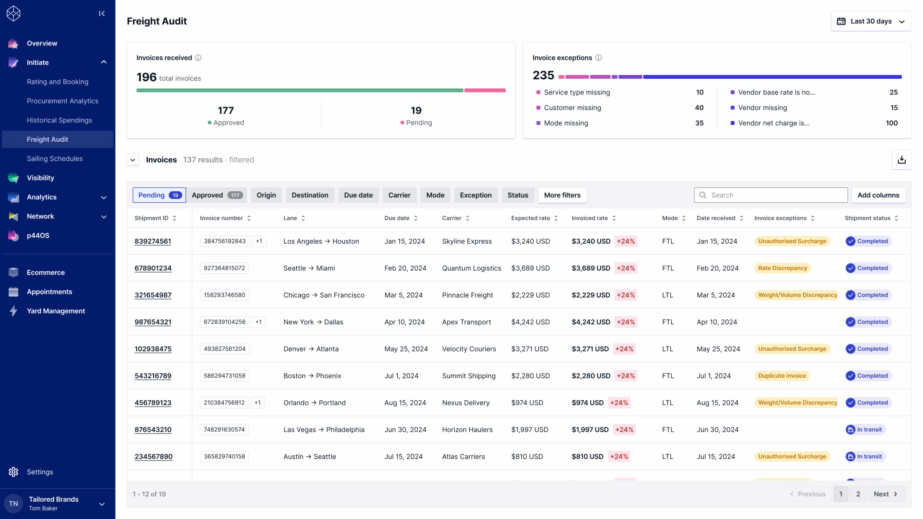The image size is (923, 519).
Task: Click the Add columns button
Action: 878,195
